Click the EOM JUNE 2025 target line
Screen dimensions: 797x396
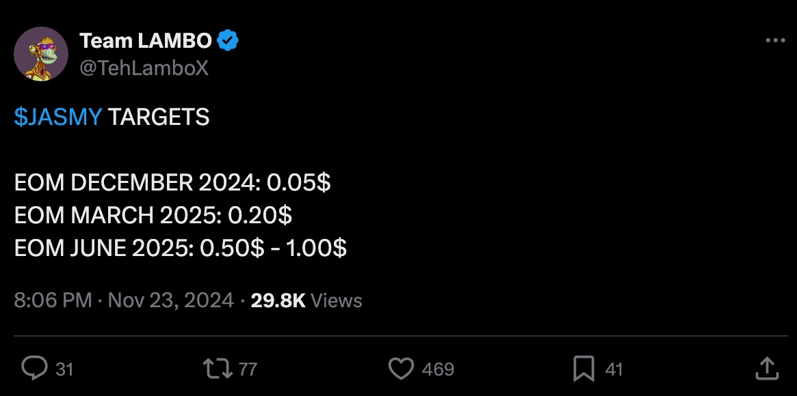point(181,249)
